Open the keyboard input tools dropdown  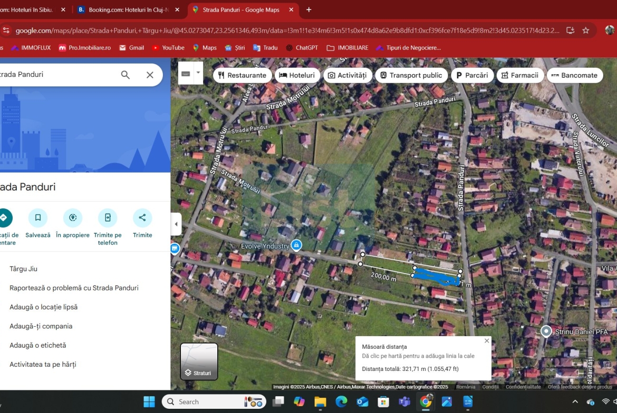click(x=198, y=73)
